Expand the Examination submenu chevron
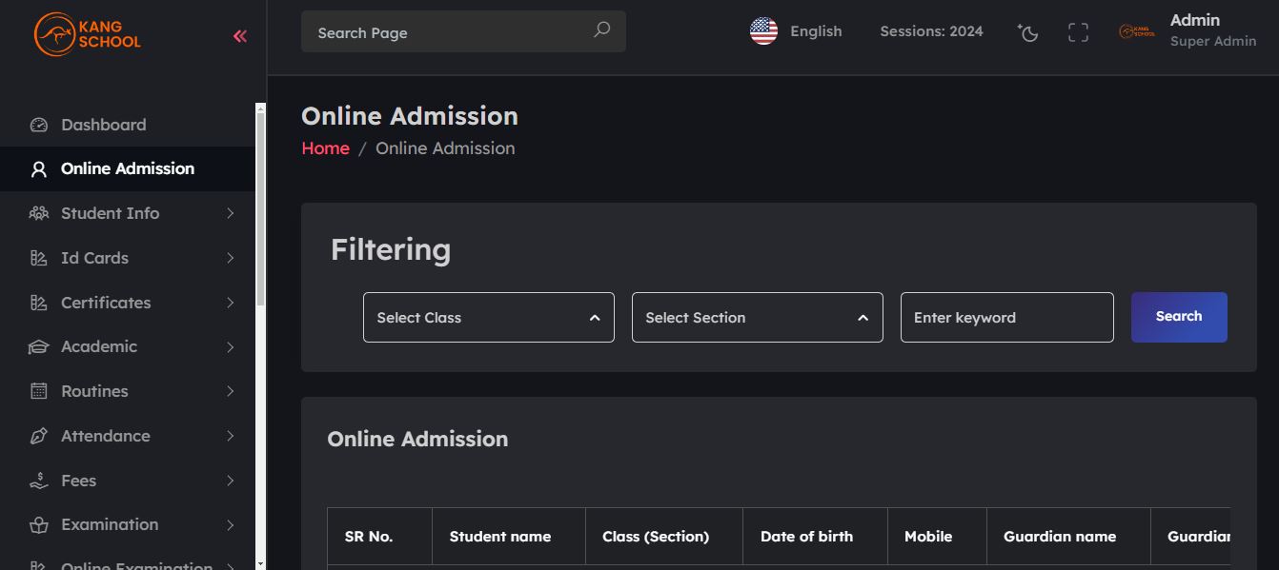The width and height of the screenshot is (1279, 570). coord(230,525)
